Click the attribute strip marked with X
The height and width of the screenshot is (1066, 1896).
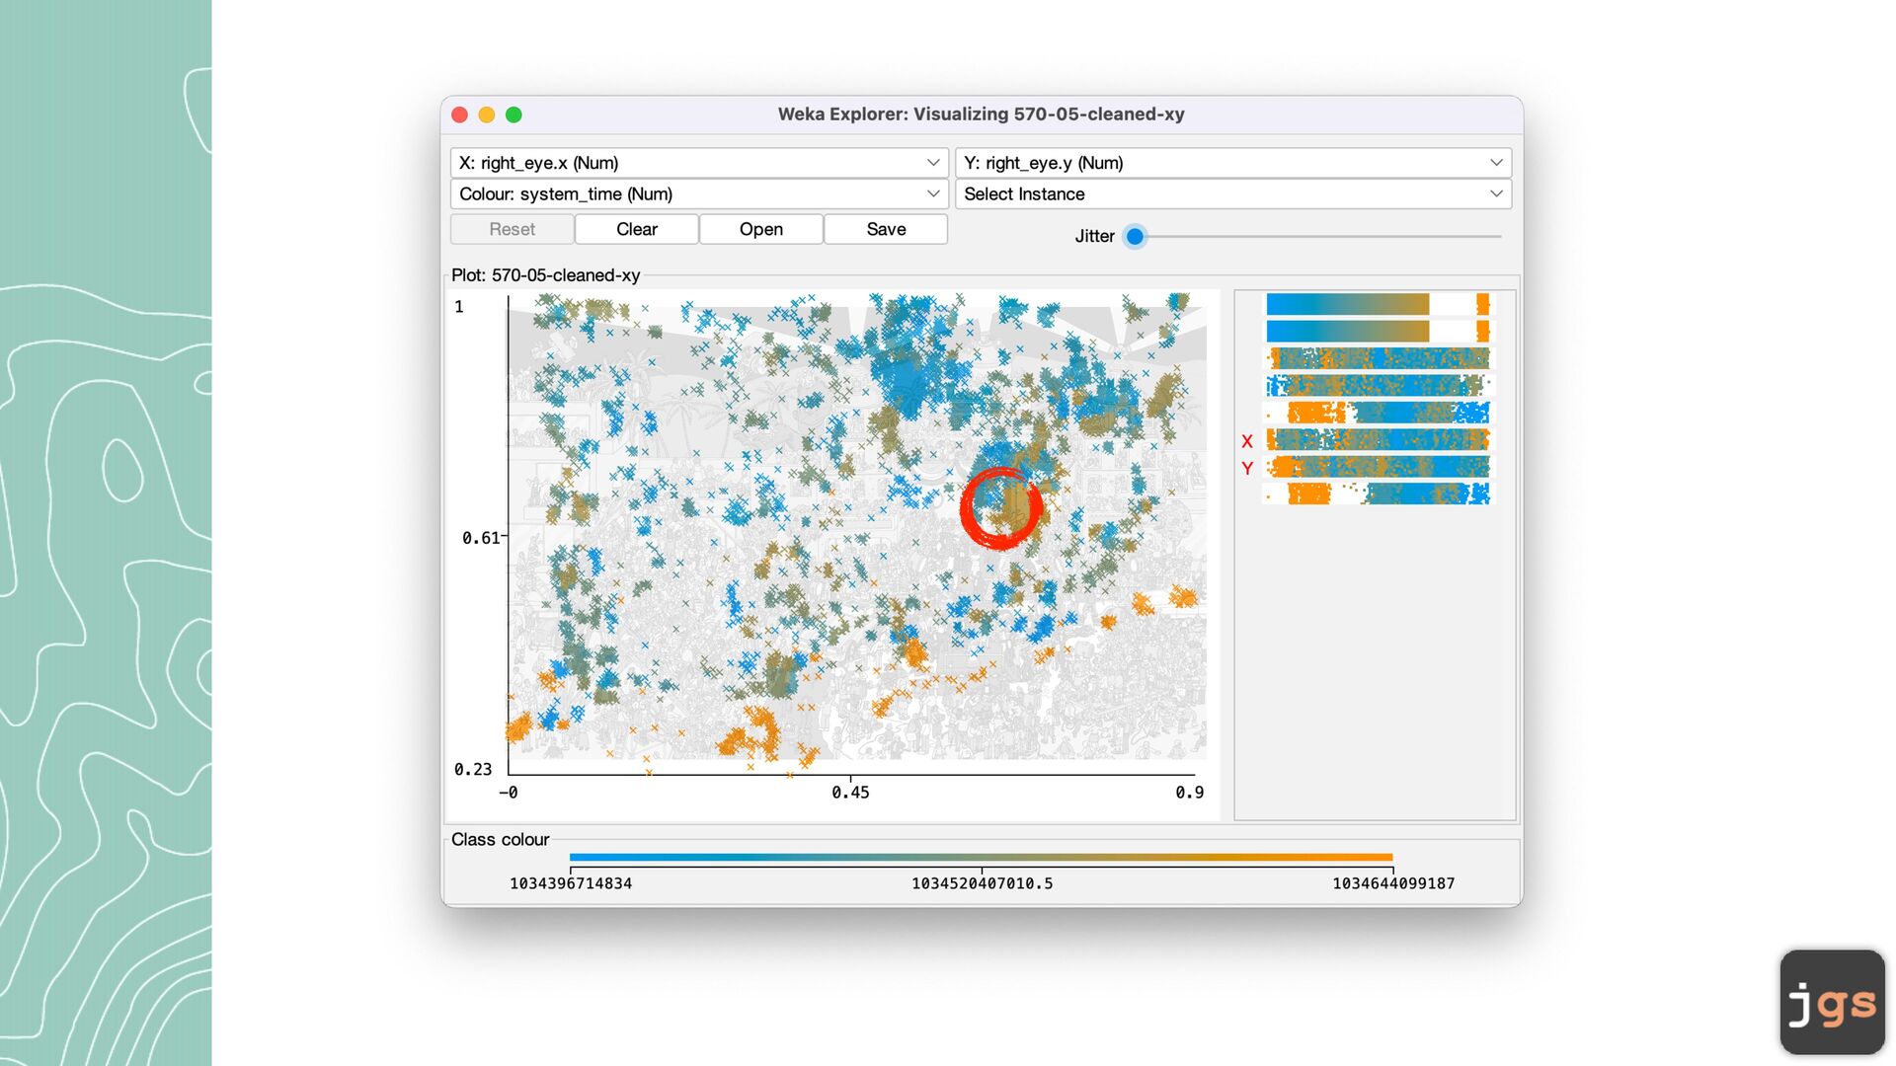(x=1377, y=440)
